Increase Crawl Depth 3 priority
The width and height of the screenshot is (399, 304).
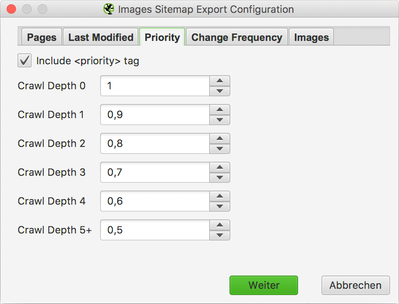tap(220, 167)
